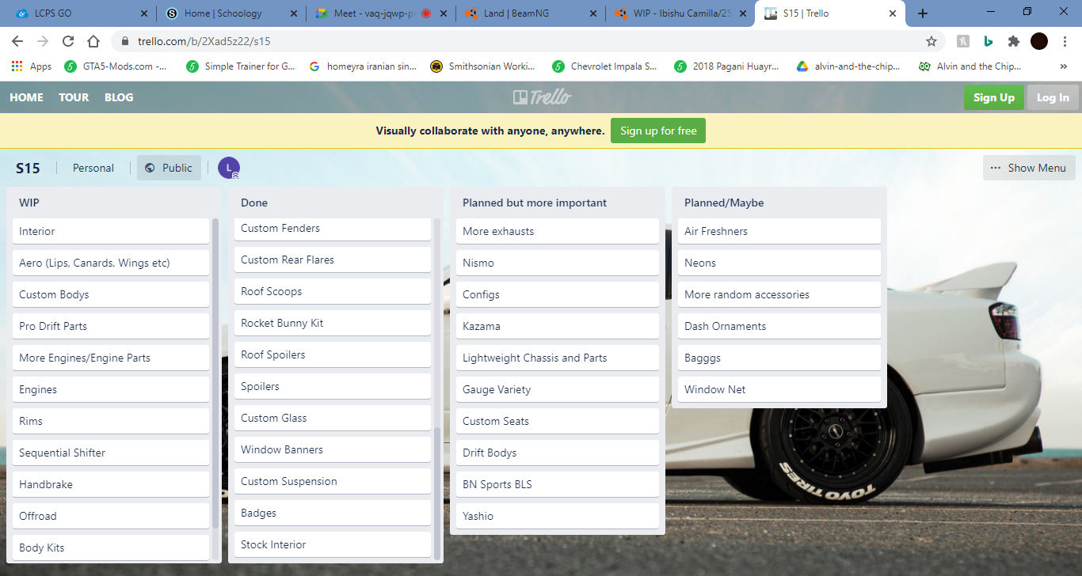Click the Done list scrollbar
Image resolution: width=1082 pixels, height=576 pixels.
tap(437, 492)
